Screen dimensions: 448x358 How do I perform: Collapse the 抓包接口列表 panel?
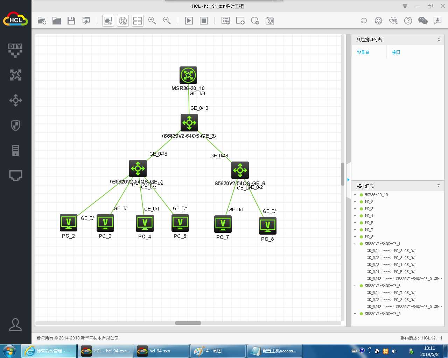439,40
